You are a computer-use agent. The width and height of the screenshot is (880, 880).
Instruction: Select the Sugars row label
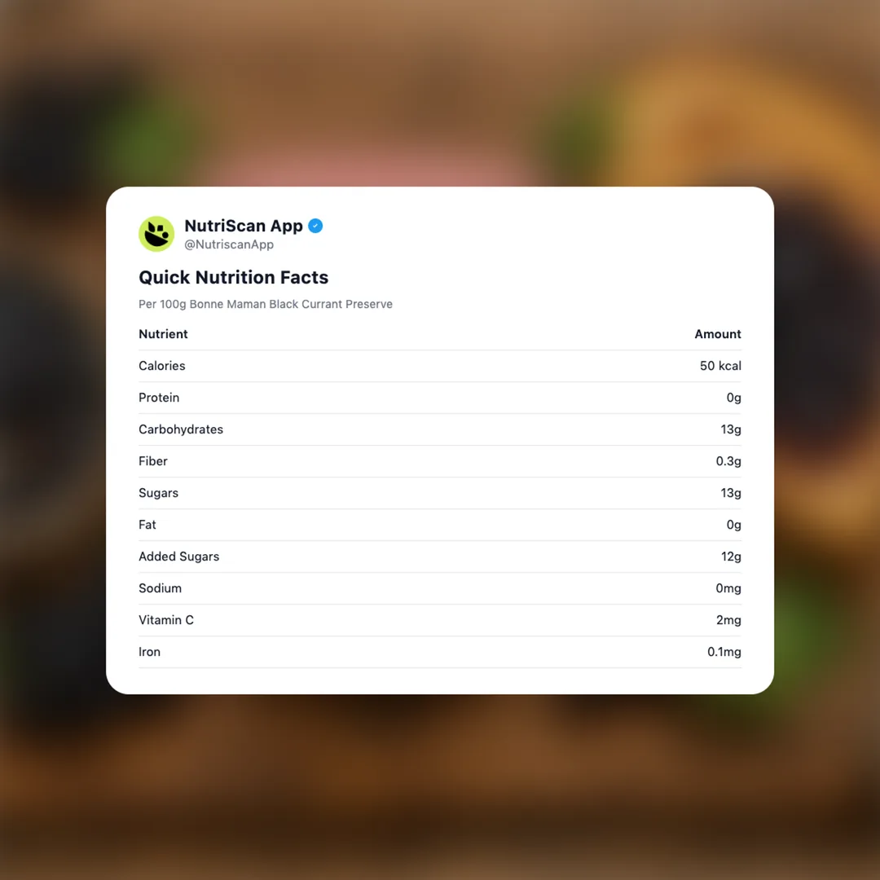tap(158, 493)
